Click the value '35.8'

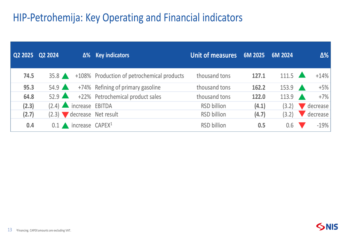click(54, 76)
